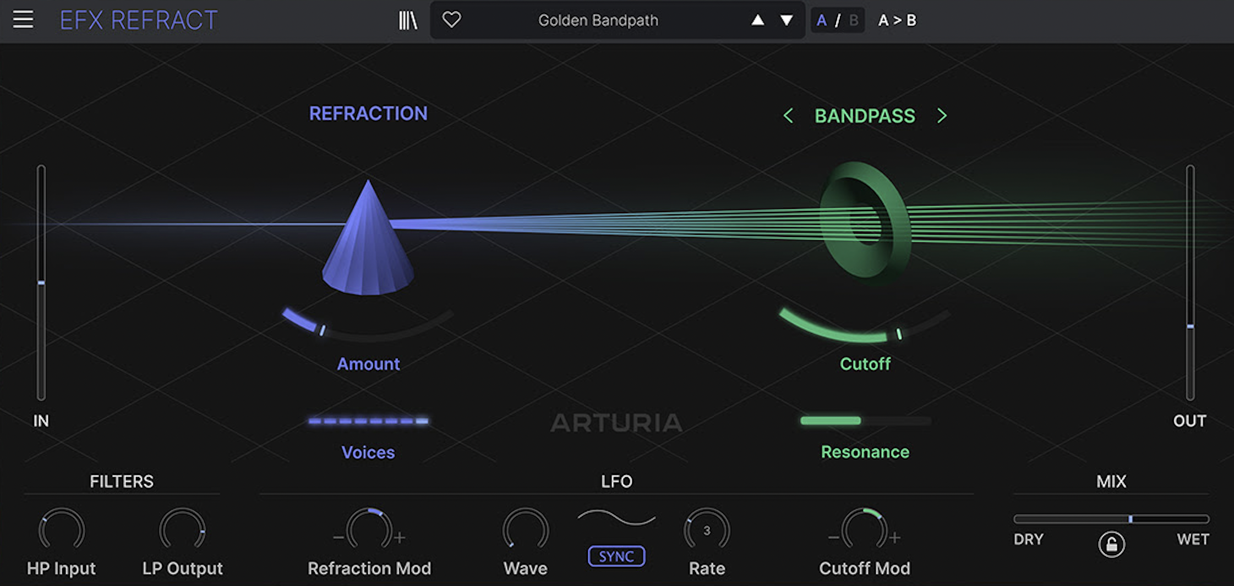Open the preset library browser icon
This screenshot has width=1234, height=586.
[408, 20]
